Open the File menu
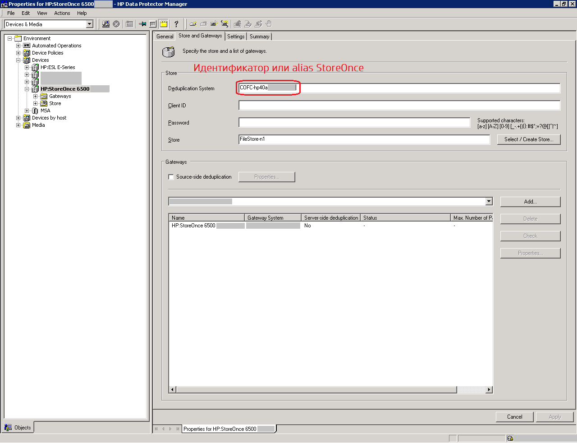This screenshot has height=443, width=577. pos(11,13)
